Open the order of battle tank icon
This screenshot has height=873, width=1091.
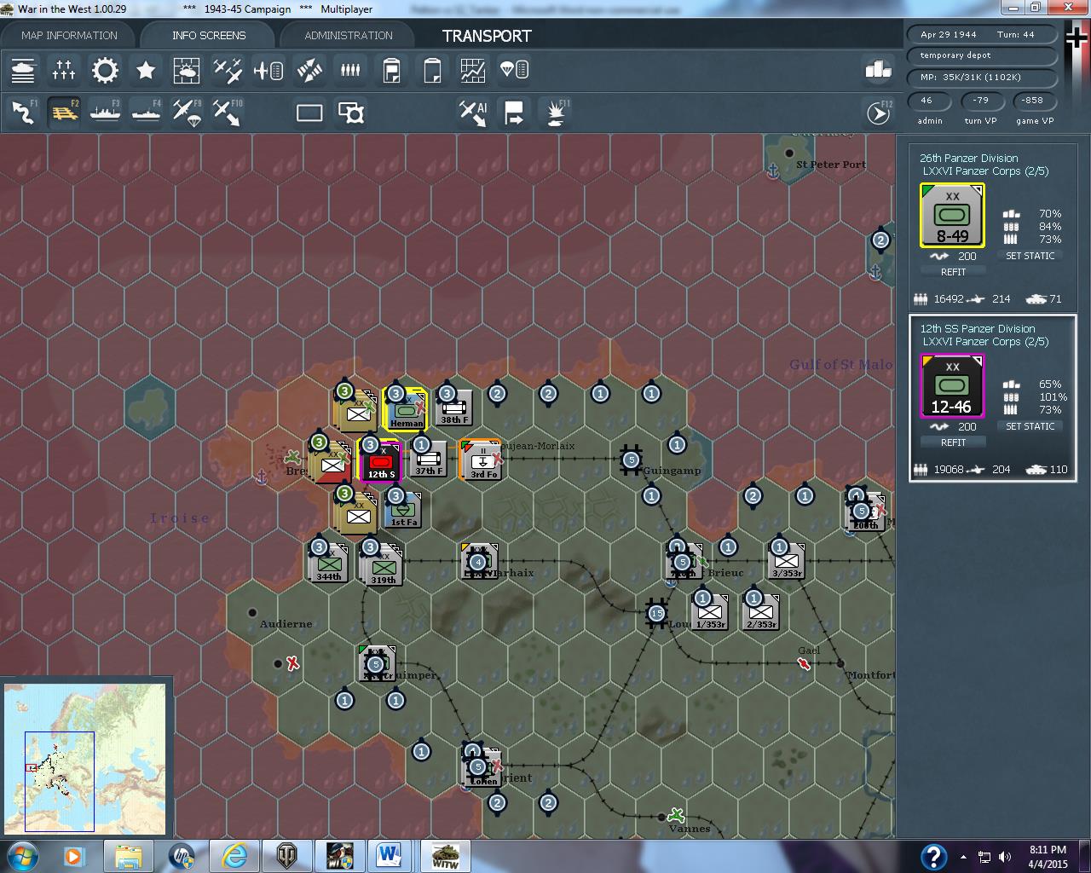(x=23, y=70)
